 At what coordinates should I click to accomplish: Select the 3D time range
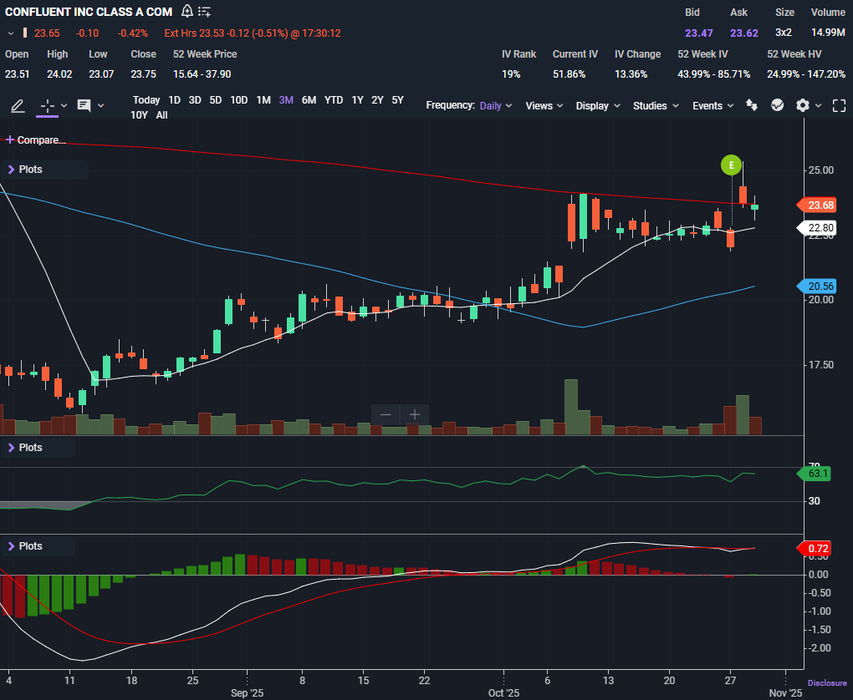pos(195,100)
